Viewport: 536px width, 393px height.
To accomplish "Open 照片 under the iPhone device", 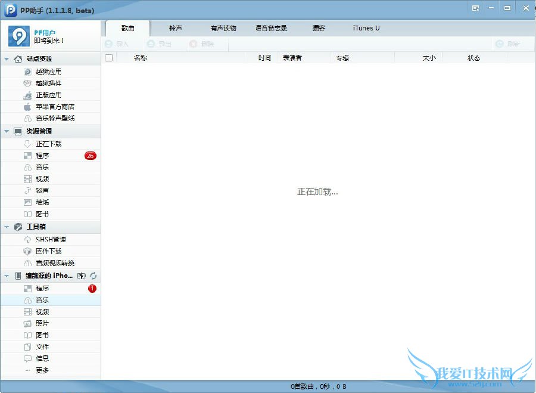I will 42,323.
